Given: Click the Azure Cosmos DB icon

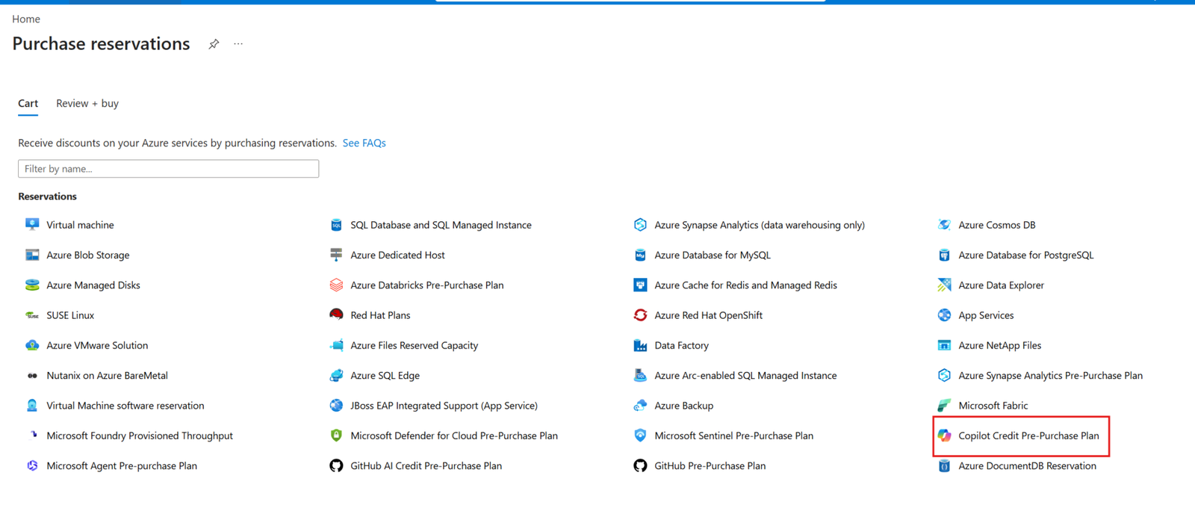Looking at the screenshot, I should (944, 225).
